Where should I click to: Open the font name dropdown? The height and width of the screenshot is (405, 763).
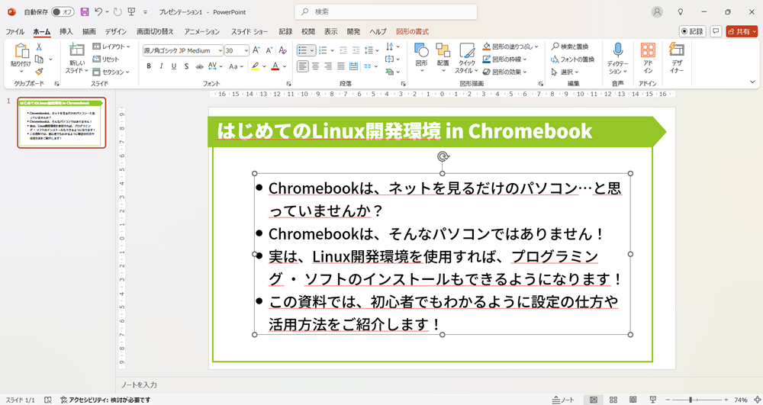click(220, 50)
